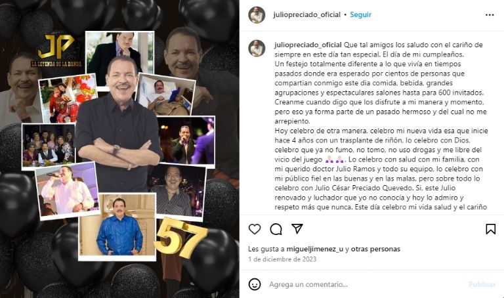
Task: Click the header profile avatar
Action: pyautogui.click(x=257, y=15)
